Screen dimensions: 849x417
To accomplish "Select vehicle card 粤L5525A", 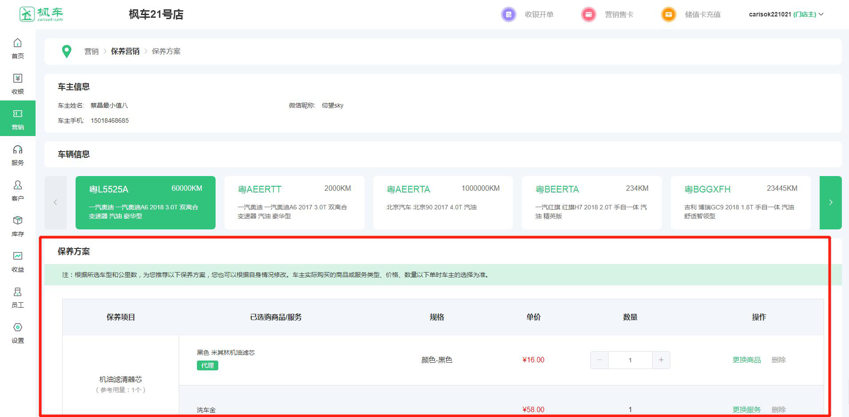I will [145, 203].
